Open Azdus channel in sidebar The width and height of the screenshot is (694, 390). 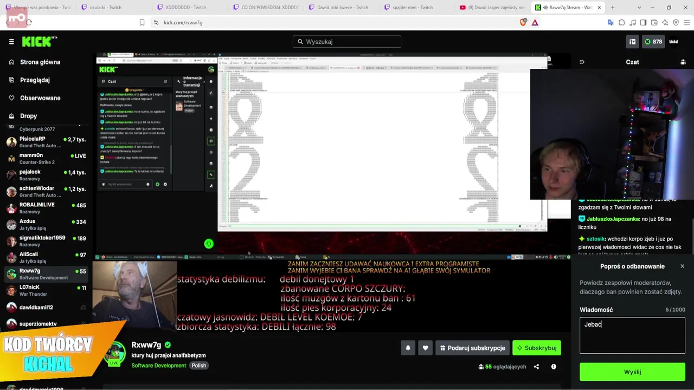pos(47,225)
